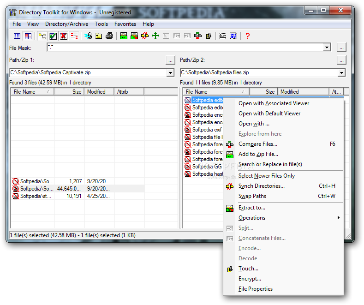Expand the Operations submenu arrow

pos(339,218)
